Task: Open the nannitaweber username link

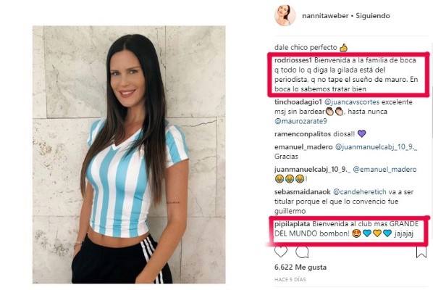Action: click(x=325, y=16)
